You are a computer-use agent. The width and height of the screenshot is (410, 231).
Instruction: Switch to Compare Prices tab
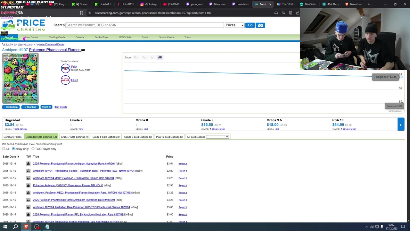(12, 137)
